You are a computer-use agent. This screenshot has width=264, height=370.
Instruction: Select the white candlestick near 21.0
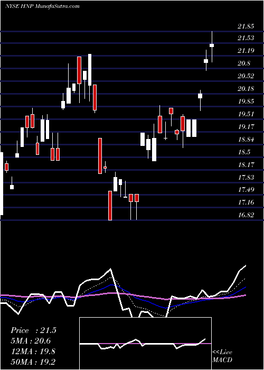(x=206, y=61)
